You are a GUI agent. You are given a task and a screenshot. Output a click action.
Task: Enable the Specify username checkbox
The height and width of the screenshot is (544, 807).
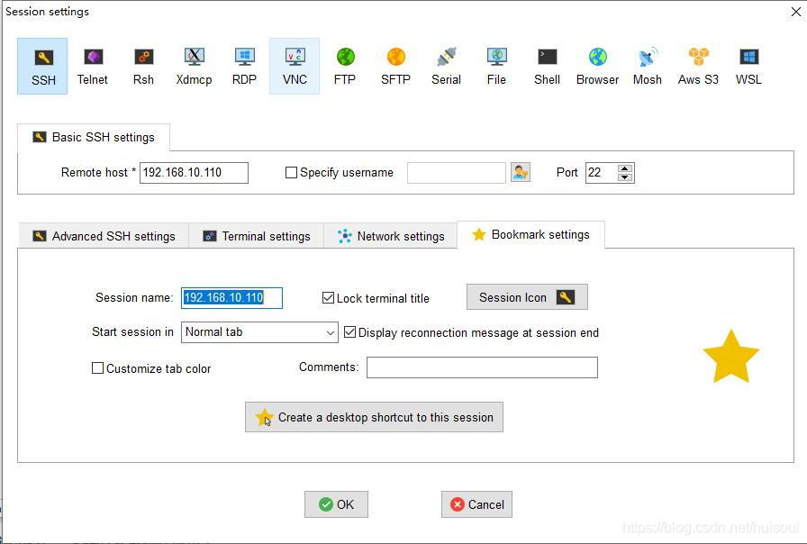[x=291, y=172]
